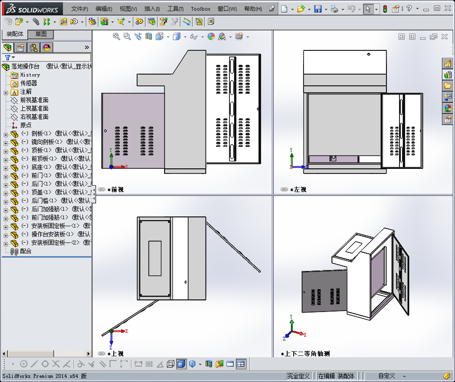Click the Section View icon
455x382 pixels.
149,36
